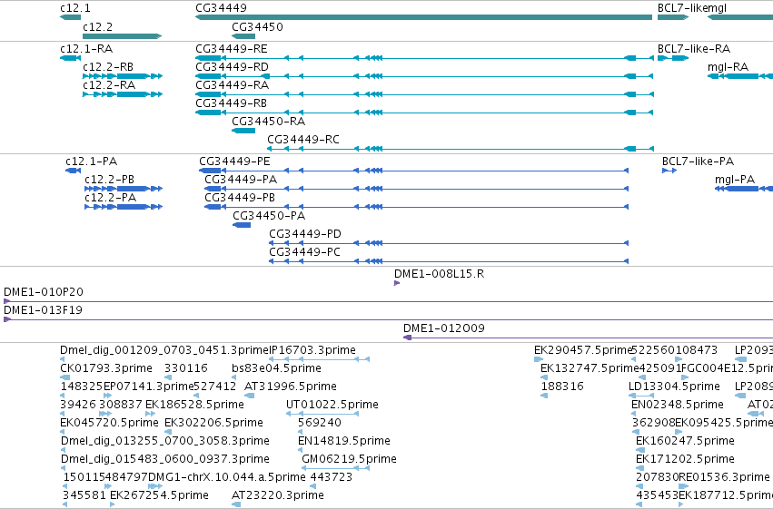Click the CG34449-PE protein label
The image size is (773, 509).
click(234, 162)
